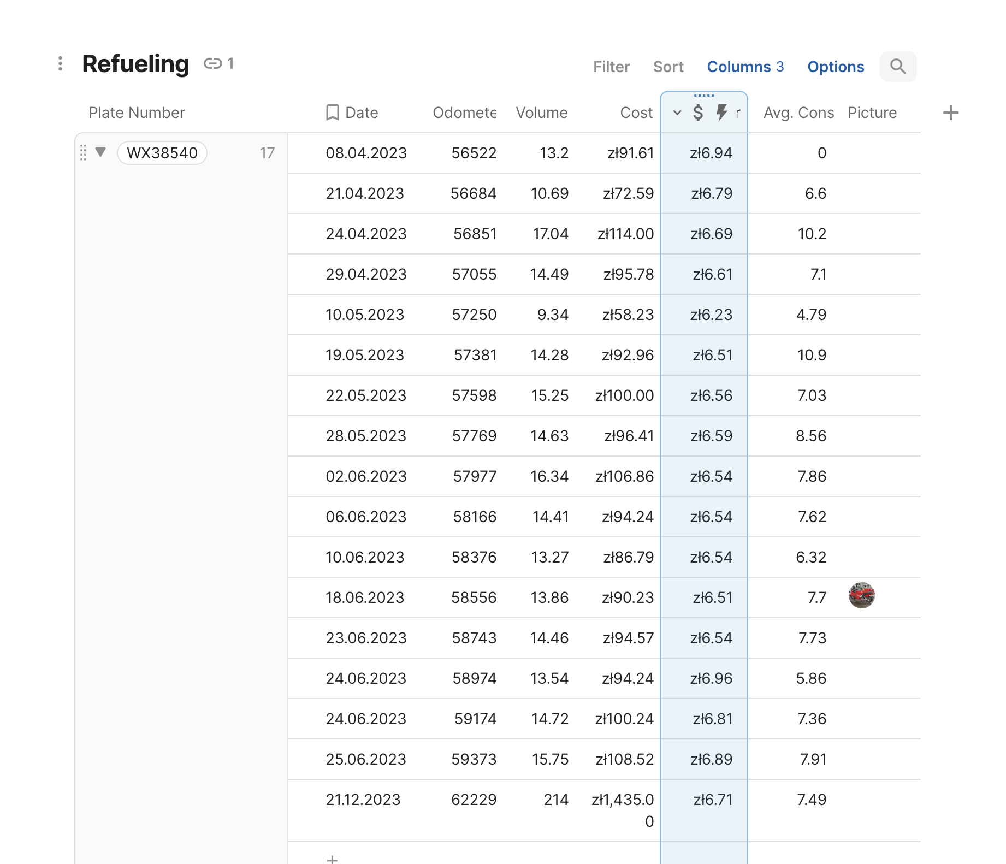Click the Avg. Cons column header

pos(798,113)
